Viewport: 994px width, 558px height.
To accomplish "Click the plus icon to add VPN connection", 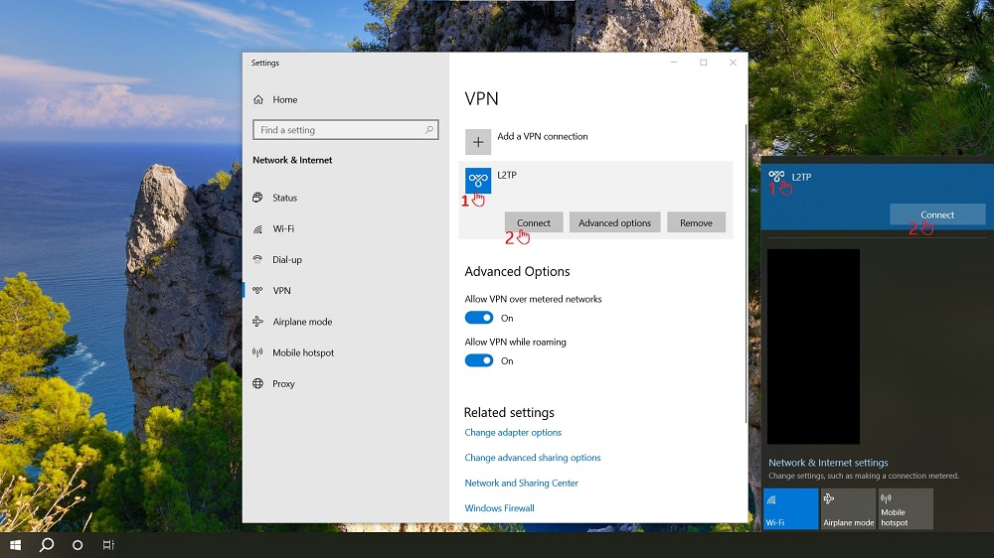I will [x=478, y=141].
